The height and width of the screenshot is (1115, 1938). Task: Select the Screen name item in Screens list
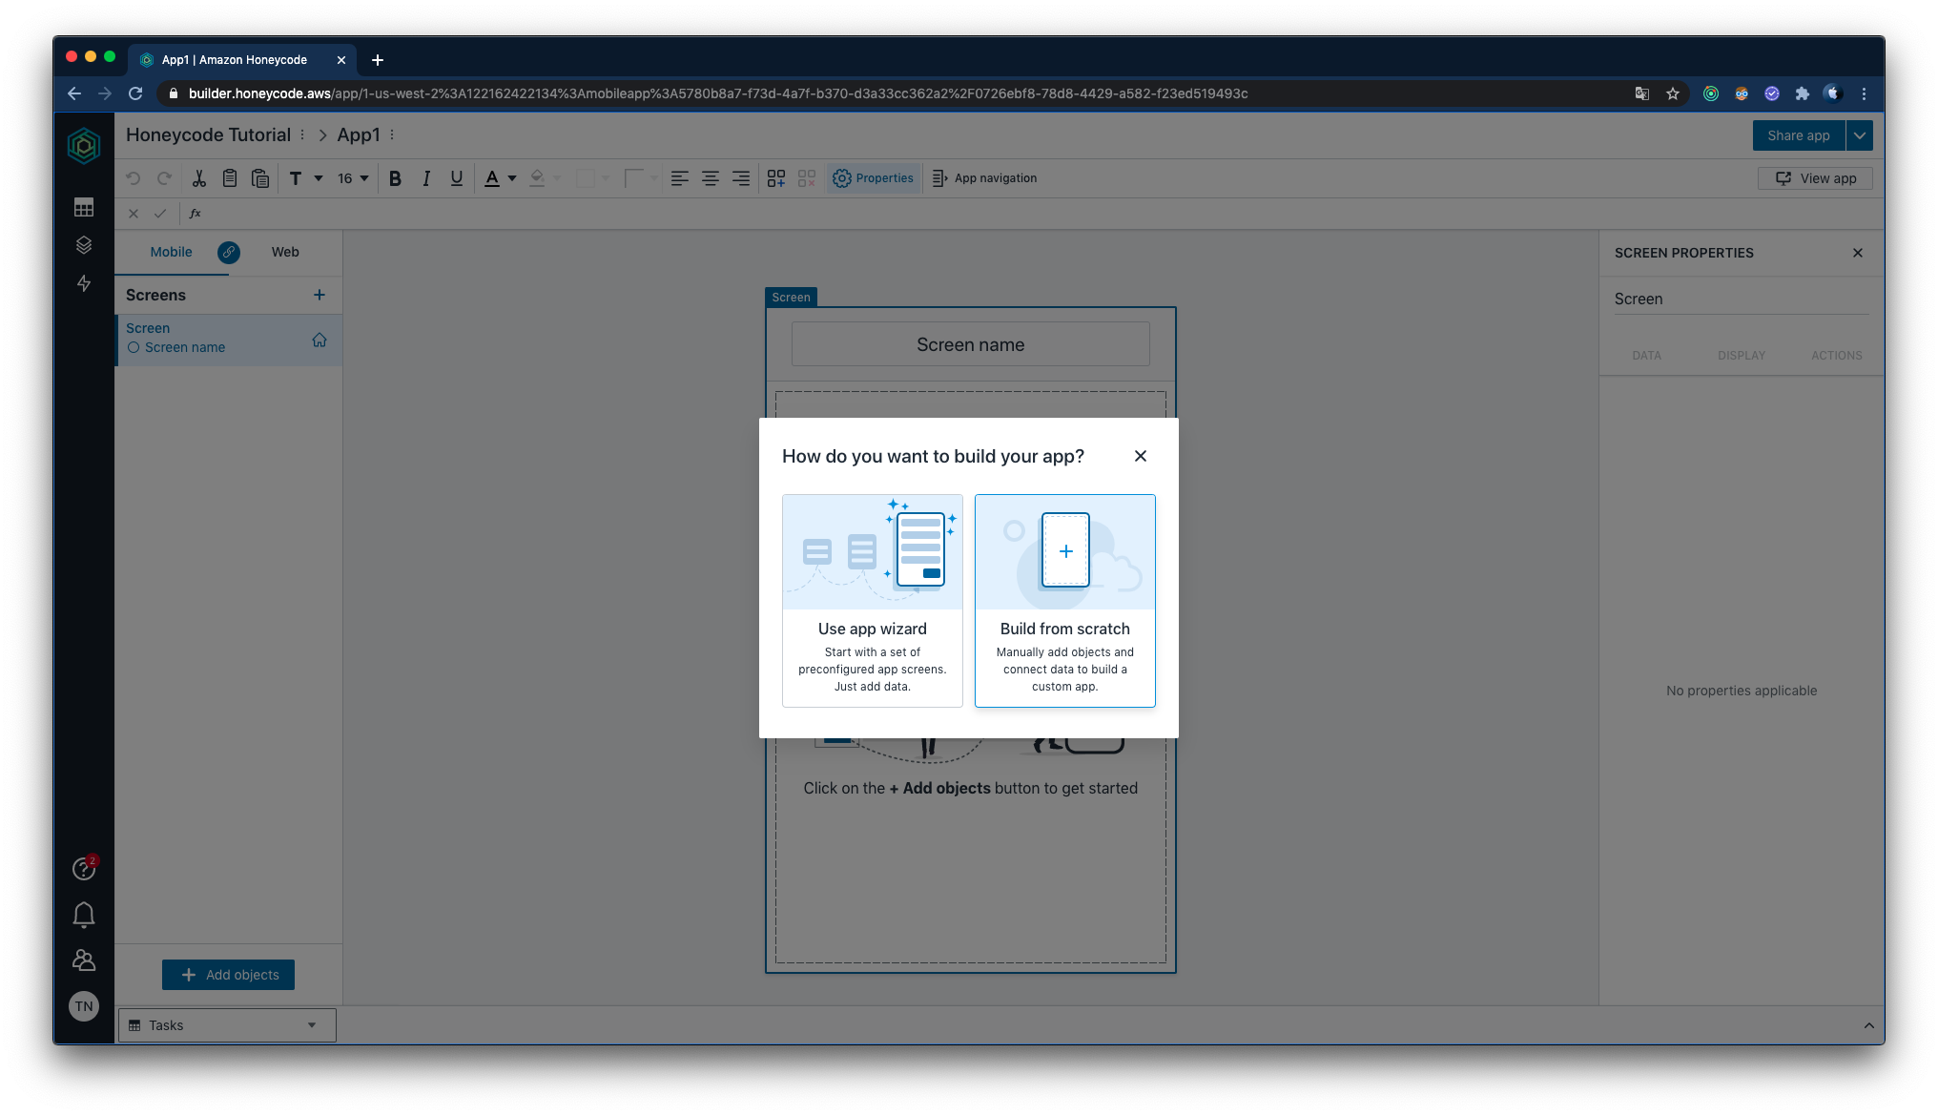point(185,347)
